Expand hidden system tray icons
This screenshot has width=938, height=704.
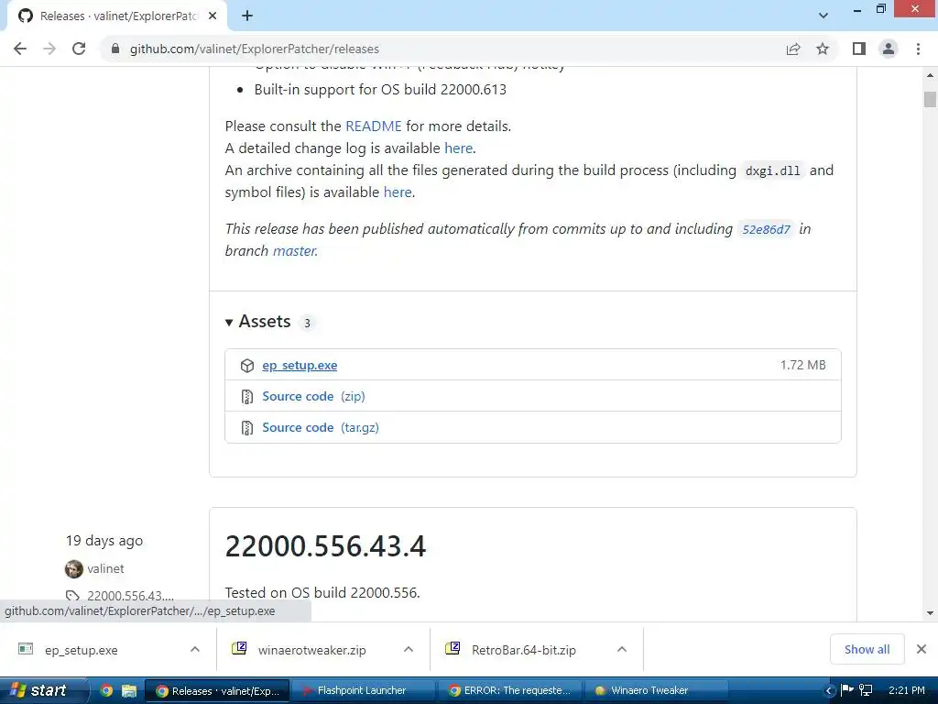(x=829, y=691)
